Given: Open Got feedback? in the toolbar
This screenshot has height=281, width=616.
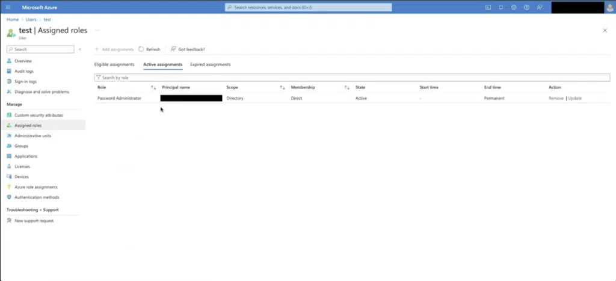Looking at the screenshot, I should click(188, 49).
